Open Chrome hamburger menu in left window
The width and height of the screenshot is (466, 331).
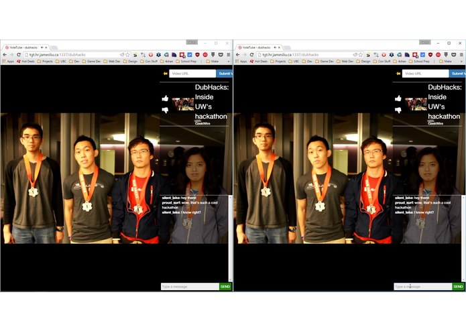228,55
